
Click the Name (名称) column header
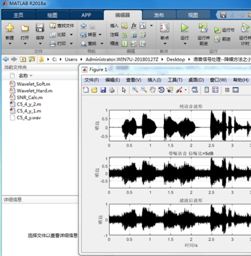tap(23, 75)
